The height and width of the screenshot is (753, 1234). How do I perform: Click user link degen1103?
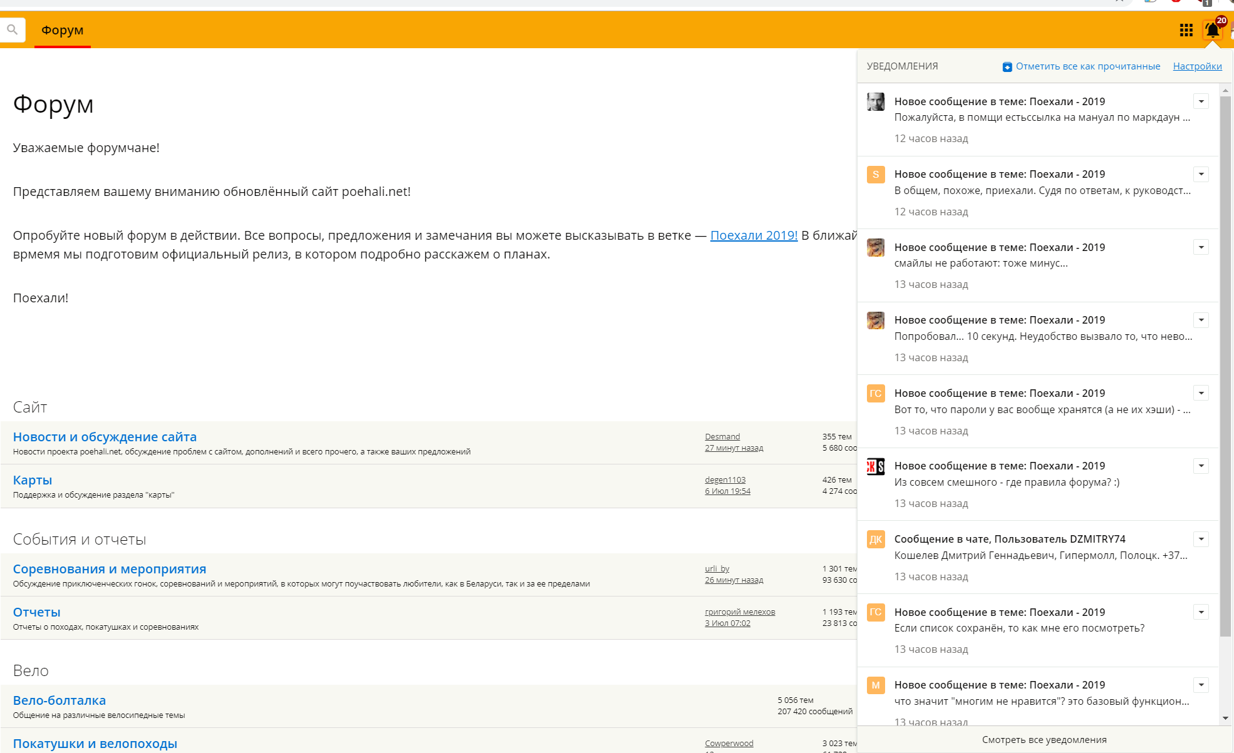pyautogui.click(x=725, y=479)
